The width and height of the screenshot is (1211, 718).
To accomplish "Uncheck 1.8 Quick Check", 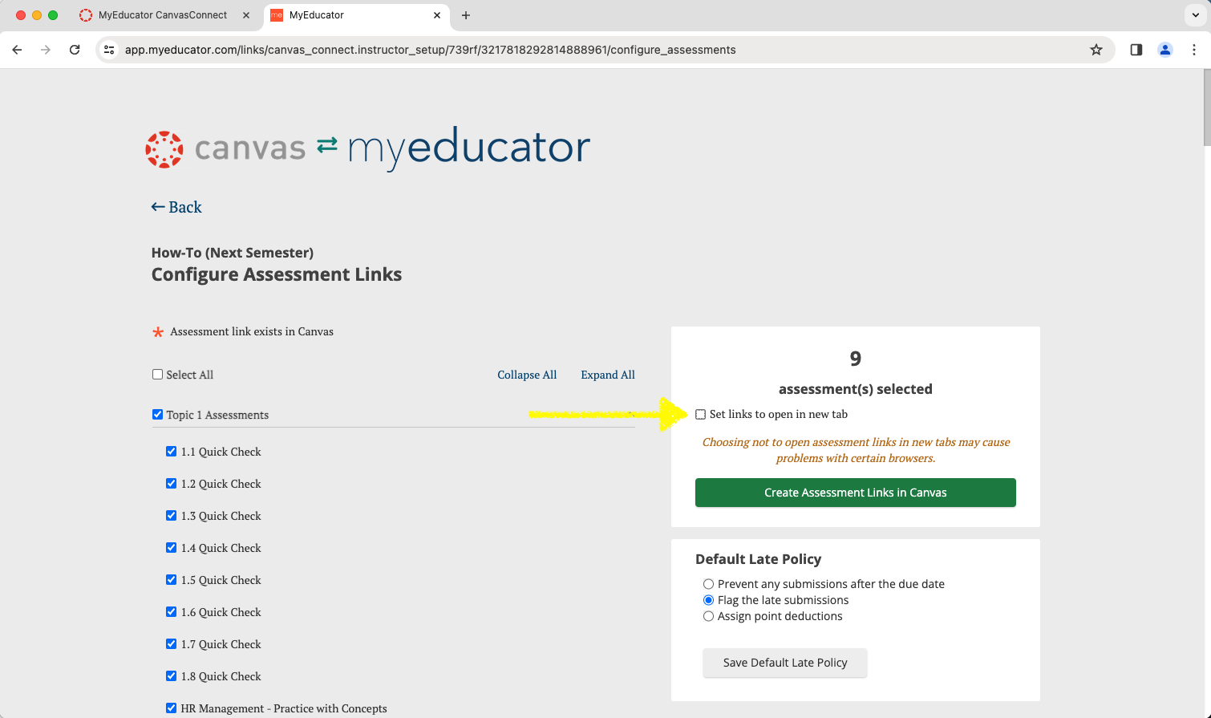I will [171, 676].
